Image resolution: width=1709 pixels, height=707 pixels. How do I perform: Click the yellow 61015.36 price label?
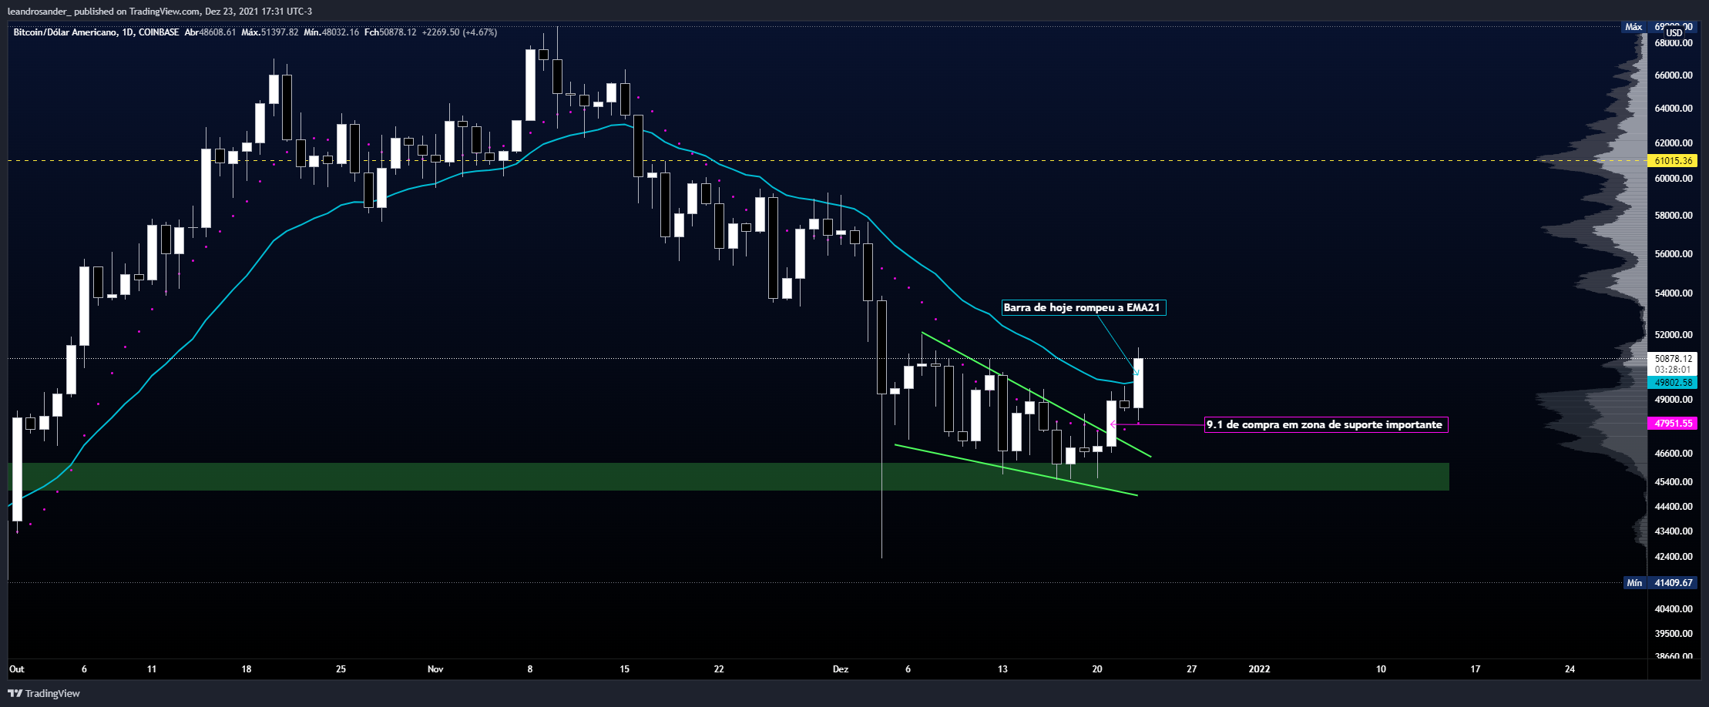(1673, 161)
